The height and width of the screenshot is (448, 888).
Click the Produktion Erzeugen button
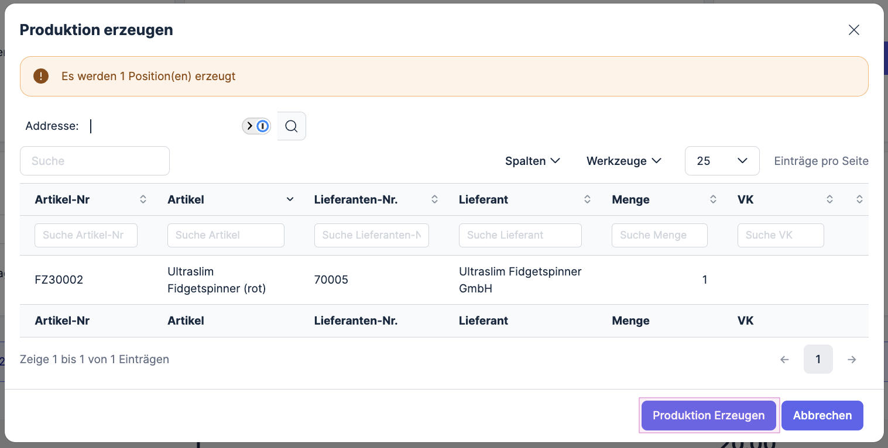click(708, 415)
